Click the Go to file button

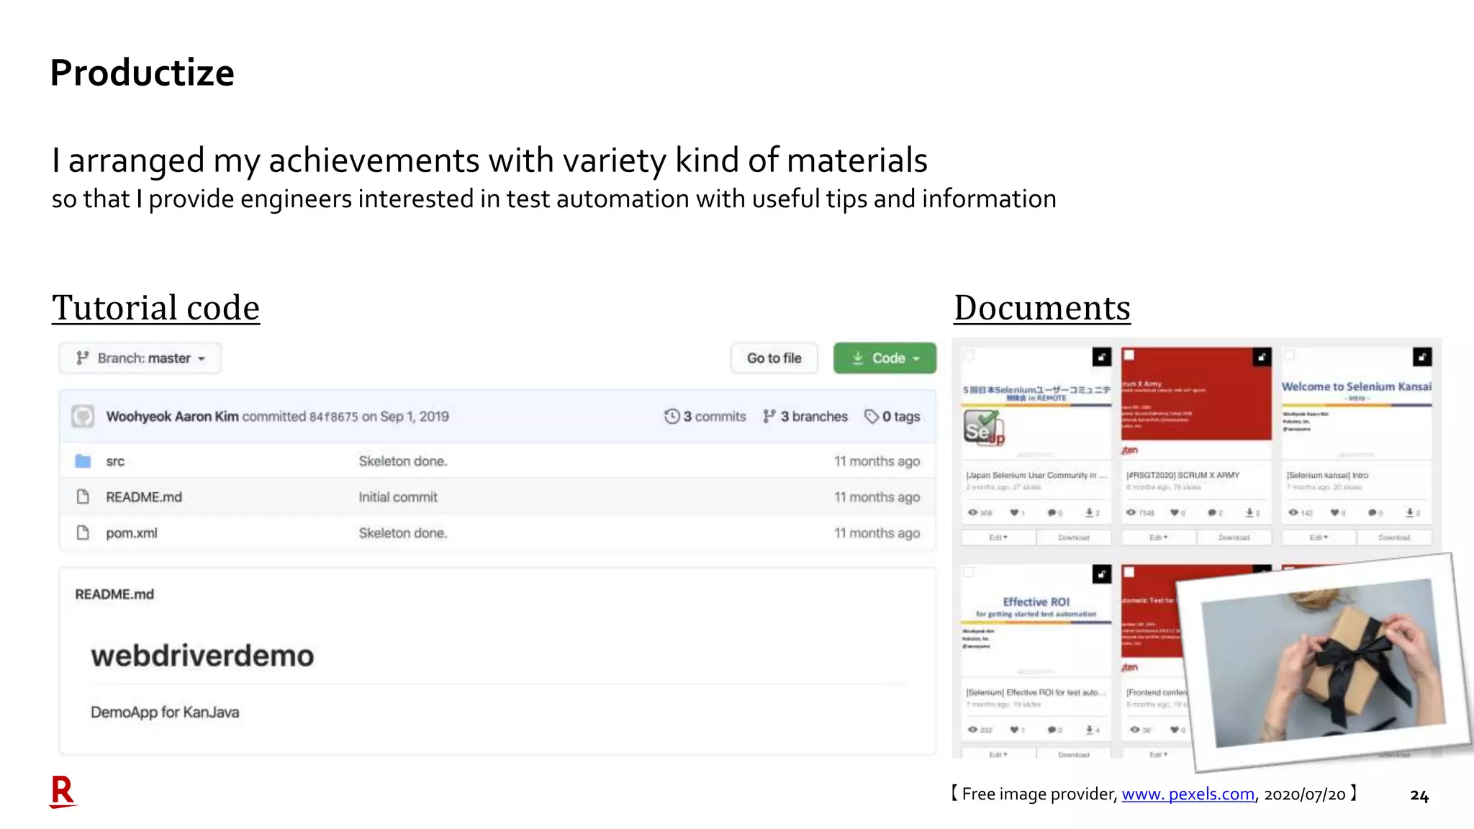[774, 358]
